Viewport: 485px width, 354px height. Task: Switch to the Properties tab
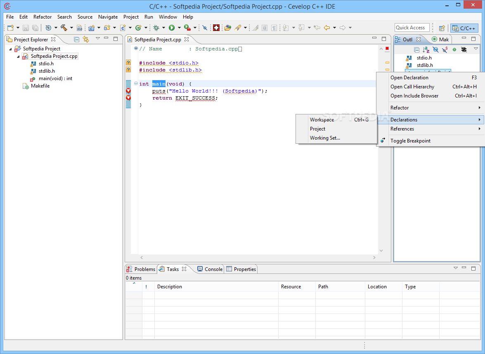(241, 269)
